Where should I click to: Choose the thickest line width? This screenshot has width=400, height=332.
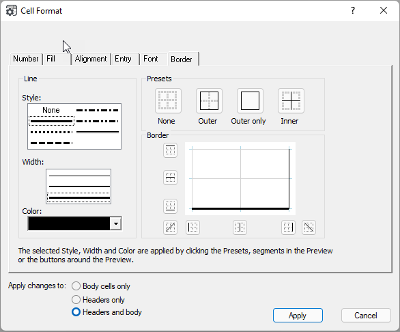pos(78,197)
